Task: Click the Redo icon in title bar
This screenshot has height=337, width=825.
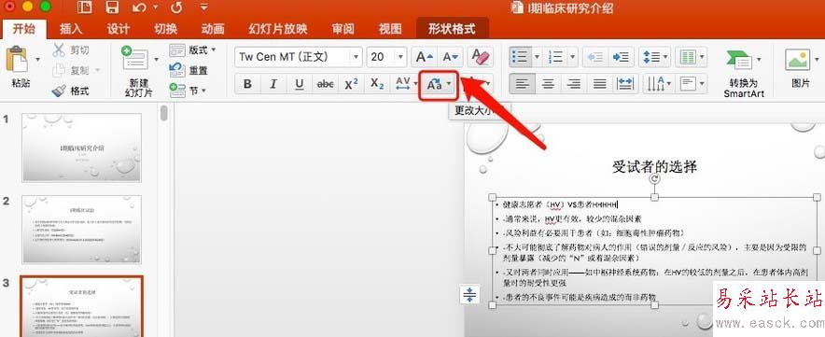Action: (176, 7)
